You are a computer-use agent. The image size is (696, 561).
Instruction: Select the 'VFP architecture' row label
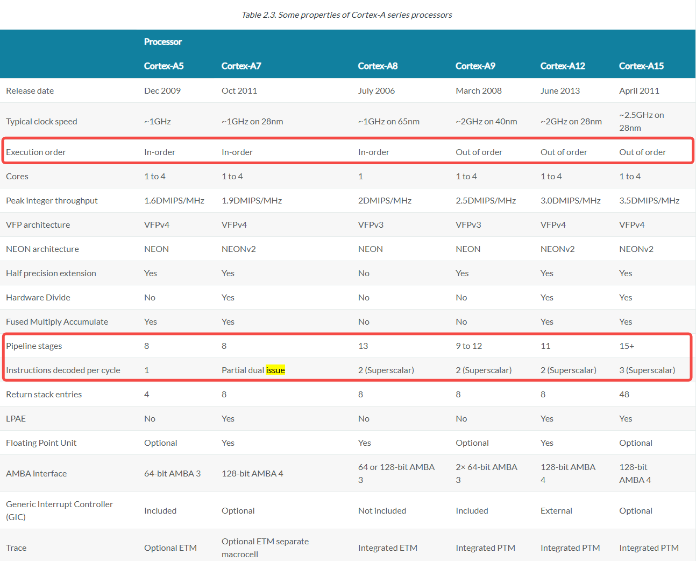38,225
